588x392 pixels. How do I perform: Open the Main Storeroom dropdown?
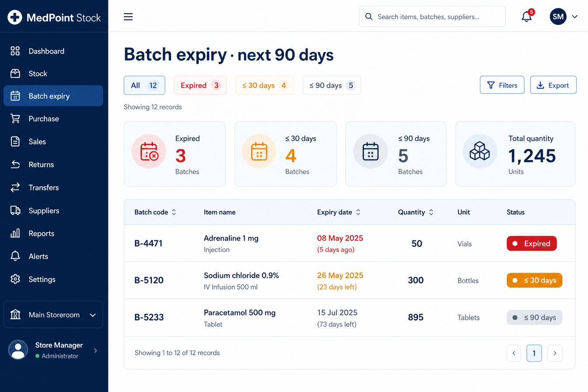[53, 315]
